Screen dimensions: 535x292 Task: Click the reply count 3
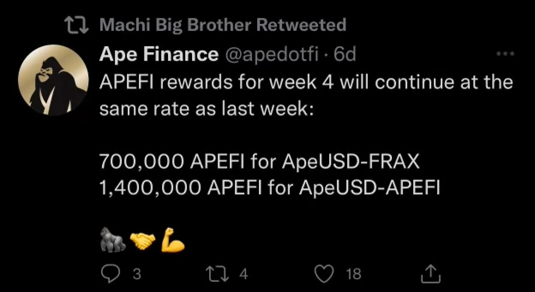[136, 274]
